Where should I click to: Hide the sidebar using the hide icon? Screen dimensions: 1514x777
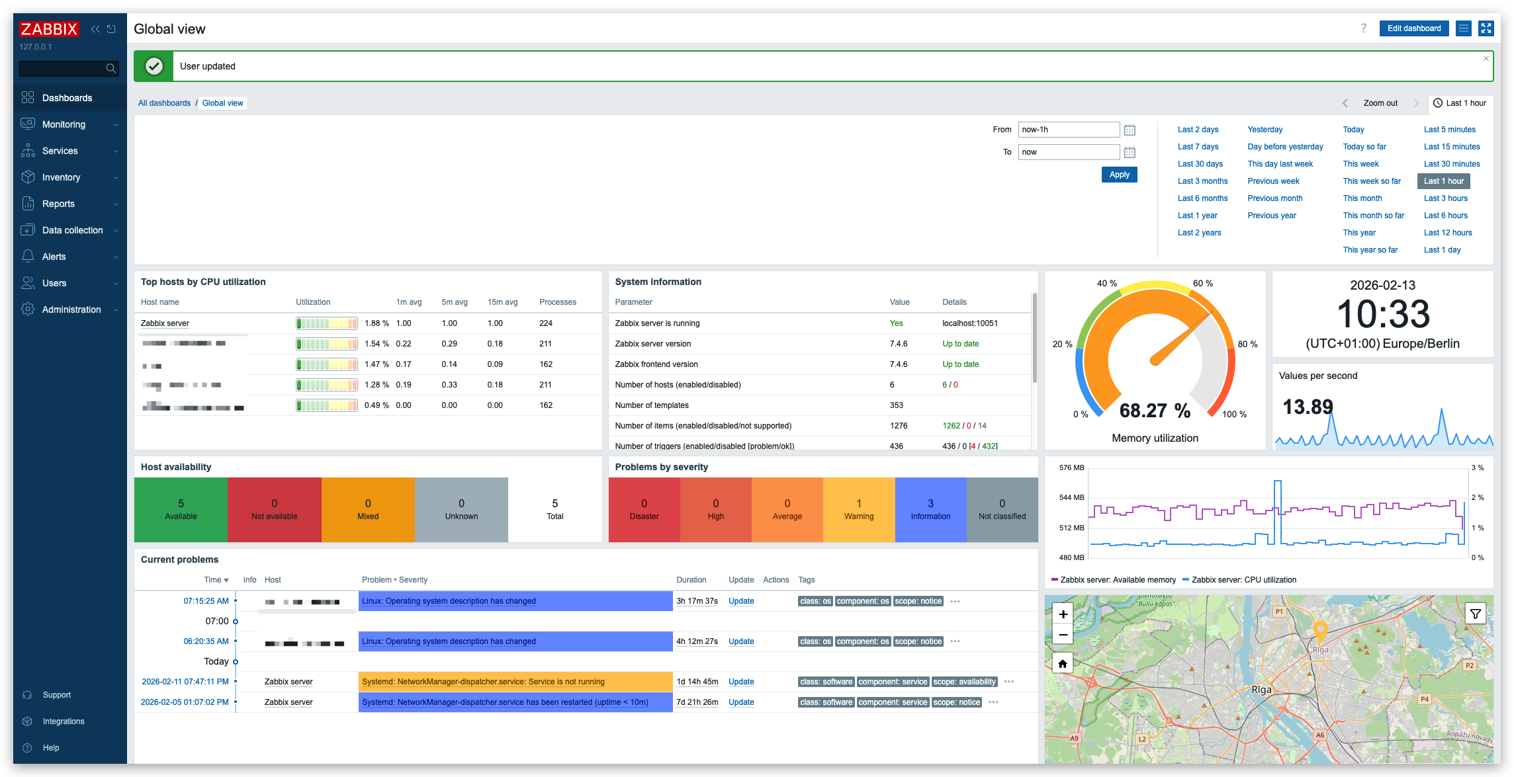pos(111,29)
